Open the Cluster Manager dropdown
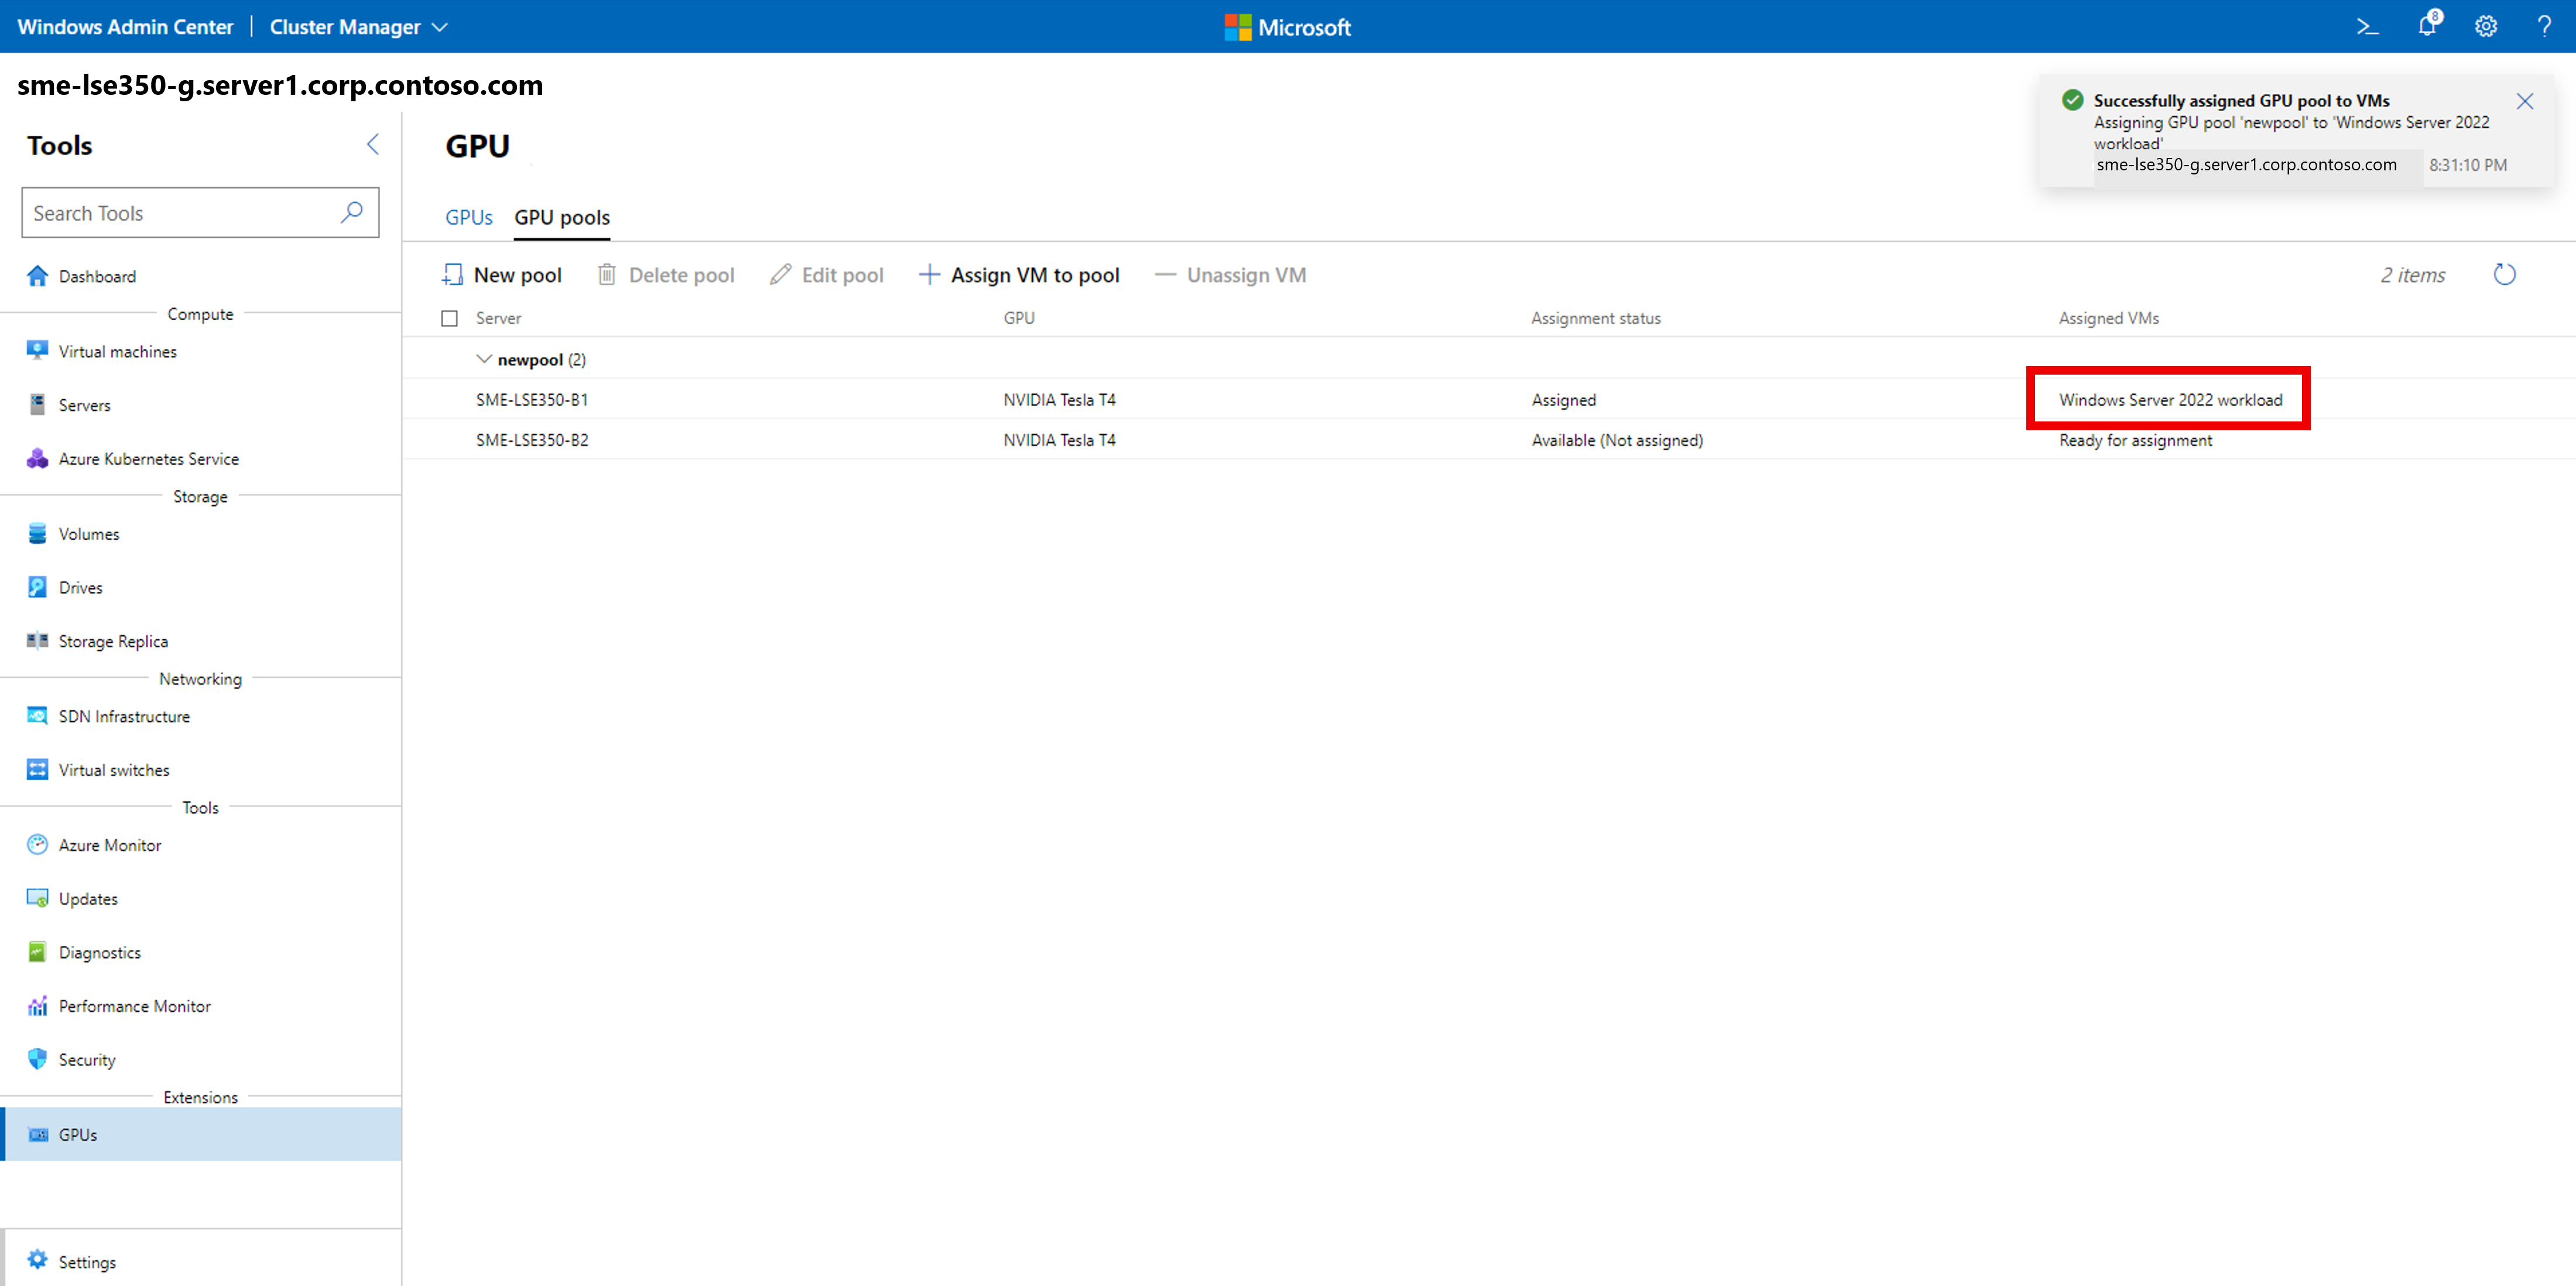The width and height of the screenshot is (2576, 1286). [x=357, y=27]
